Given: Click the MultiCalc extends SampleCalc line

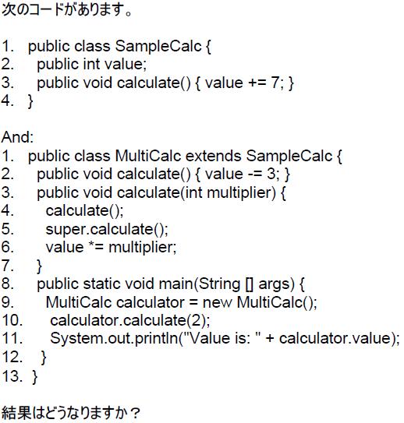Looking at the screenshot, I should [x=172, y=157].
